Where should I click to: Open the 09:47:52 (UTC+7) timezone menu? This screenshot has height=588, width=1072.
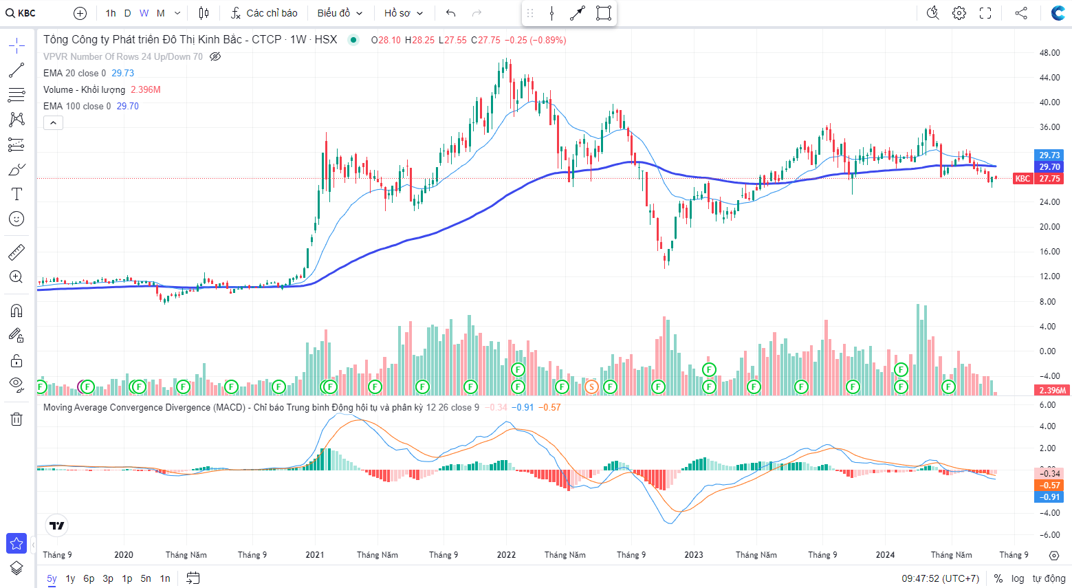pos(940,578)
